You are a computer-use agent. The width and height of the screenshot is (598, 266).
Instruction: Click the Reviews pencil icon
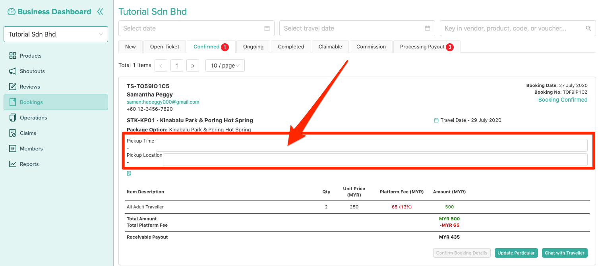pyautogui.click(x=13, y=87)
